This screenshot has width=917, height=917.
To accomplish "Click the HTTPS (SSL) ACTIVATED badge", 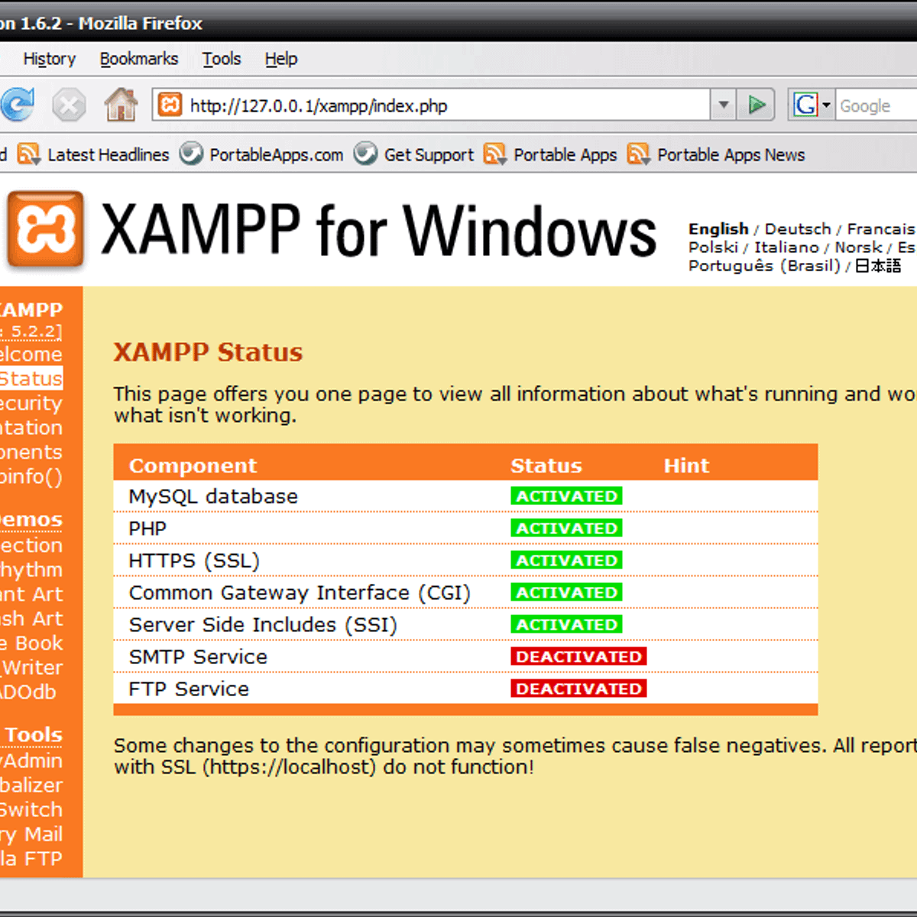I will pos(566,560).
